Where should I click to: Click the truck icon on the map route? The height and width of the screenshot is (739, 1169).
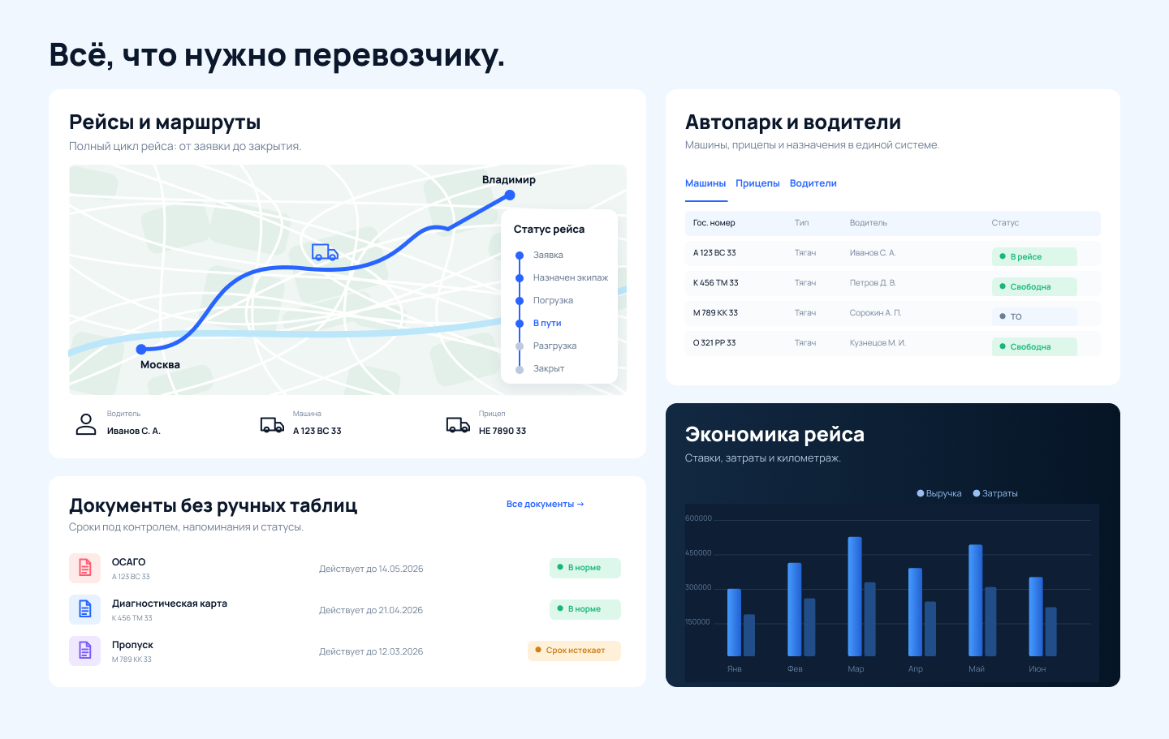325,252
